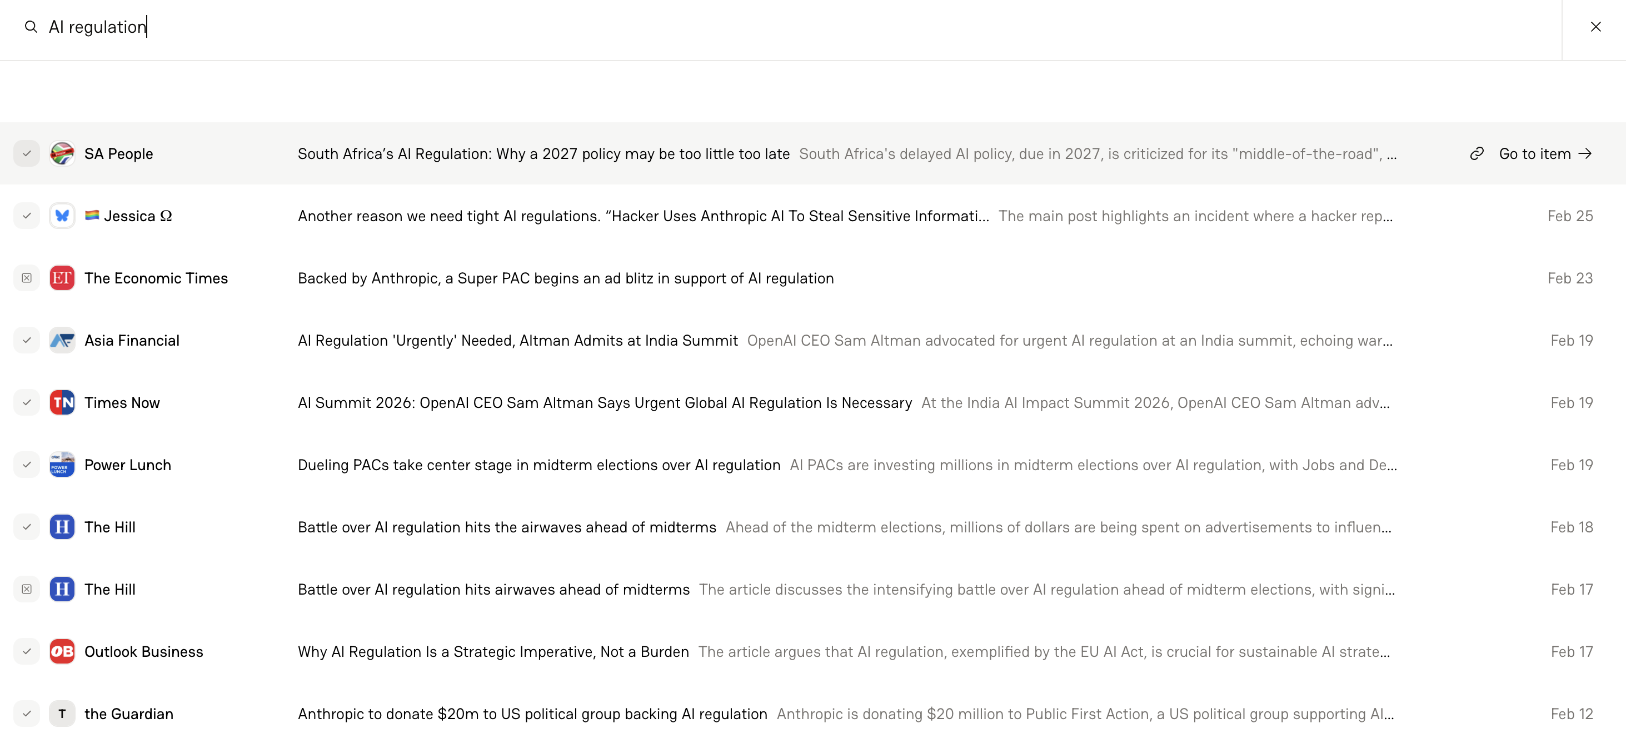The image size is (1626, 748).
Task: Clear the search with the X button
Action: [x=1597, y=27]
